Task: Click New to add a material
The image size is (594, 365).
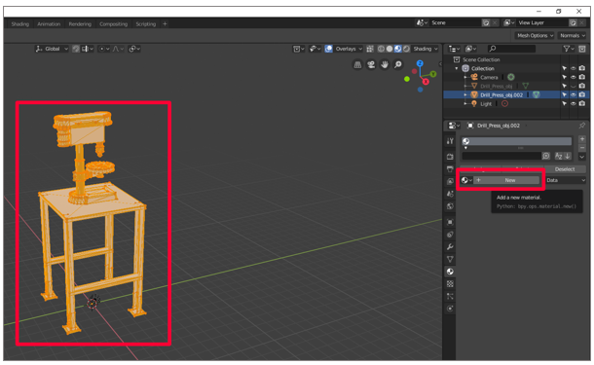Action: [507, 180]
